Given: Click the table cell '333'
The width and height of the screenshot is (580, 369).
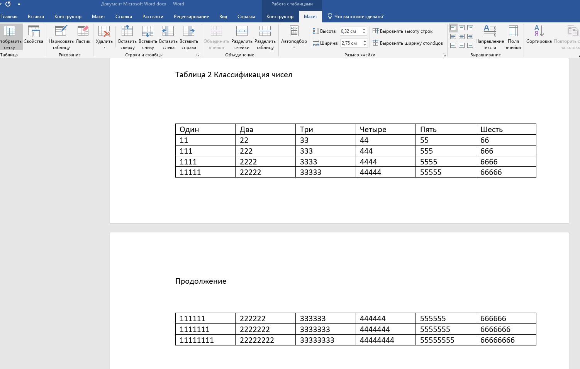Looking at the screenshot, I should [x=326, y=151].
